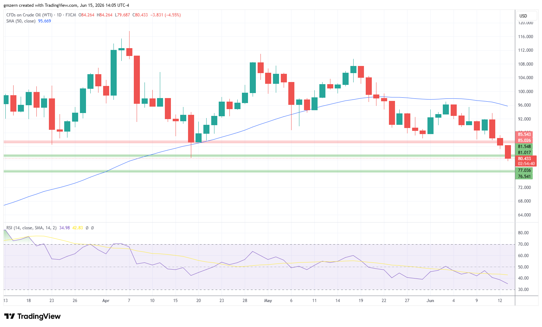The height and width of the screenshot is (327, 542).
Task: Select the CFDs on Crude Oil (WTI) title
Action: [x=30, y=15]
